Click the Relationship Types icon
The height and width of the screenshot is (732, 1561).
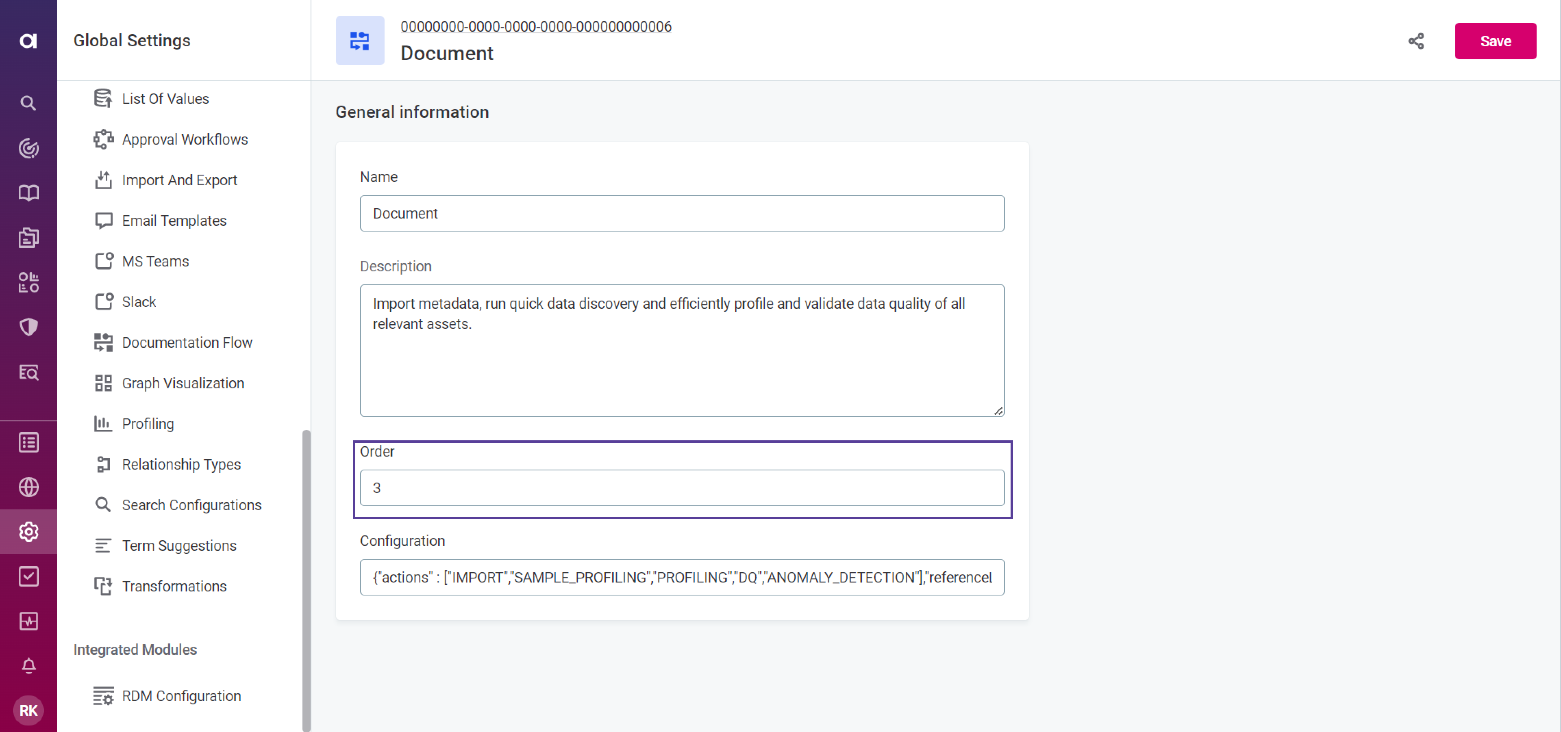pos(102,464)
